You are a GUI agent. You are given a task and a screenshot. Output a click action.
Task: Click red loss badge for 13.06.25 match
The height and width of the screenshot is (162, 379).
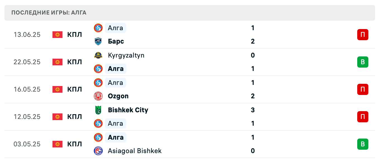pos(363,35)
